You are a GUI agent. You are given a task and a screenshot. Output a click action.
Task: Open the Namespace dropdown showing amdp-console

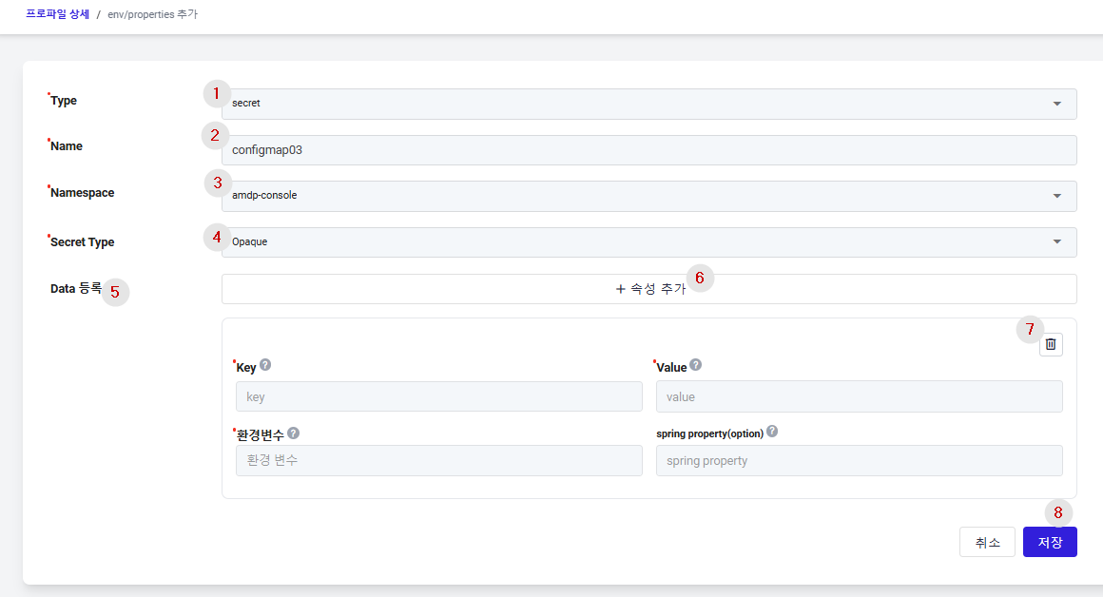coord(648,196)
